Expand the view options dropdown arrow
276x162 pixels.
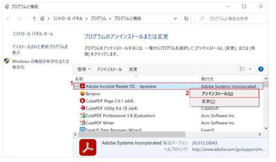click(x=250, y=69)
